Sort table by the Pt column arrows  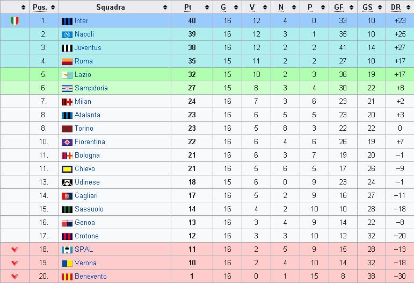(x=207, y=8)
